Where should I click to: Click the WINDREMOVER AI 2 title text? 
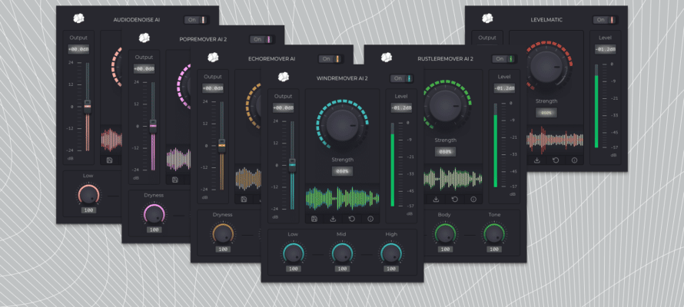(342, 78)
